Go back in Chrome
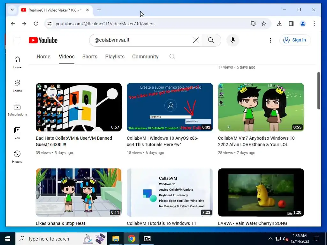 pyautogui.click(x=13, y=24)
